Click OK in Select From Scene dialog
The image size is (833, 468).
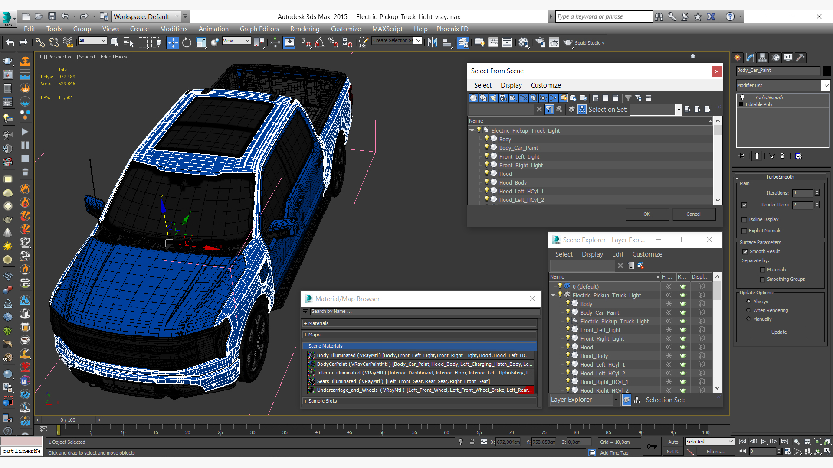(x=646, y=214)
